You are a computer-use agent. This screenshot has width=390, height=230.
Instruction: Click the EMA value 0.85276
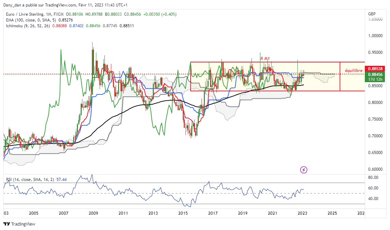pos(66,20)
